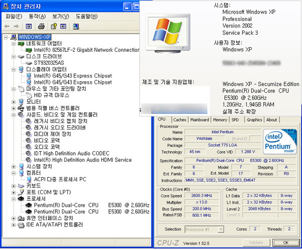Click the Windows logo image in system properties
Image resolution: width=302 pixels, height=250 pixels.
168,34
